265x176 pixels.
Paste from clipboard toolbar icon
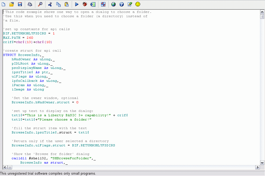(67, 4)
